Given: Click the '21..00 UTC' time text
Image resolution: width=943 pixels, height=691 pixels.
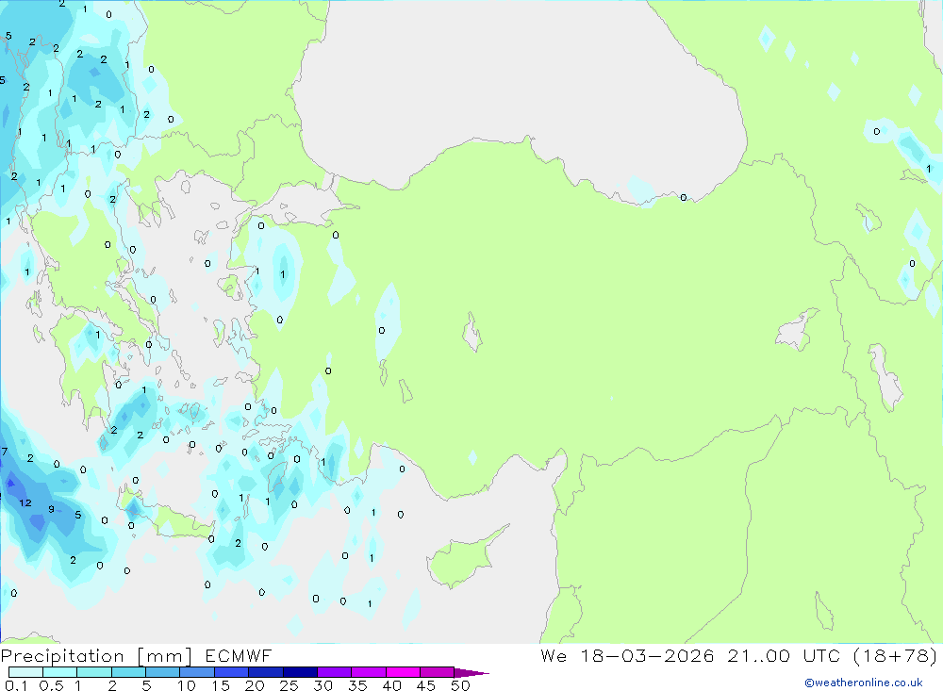Looking at the screenshot, I should click(785, 655).
